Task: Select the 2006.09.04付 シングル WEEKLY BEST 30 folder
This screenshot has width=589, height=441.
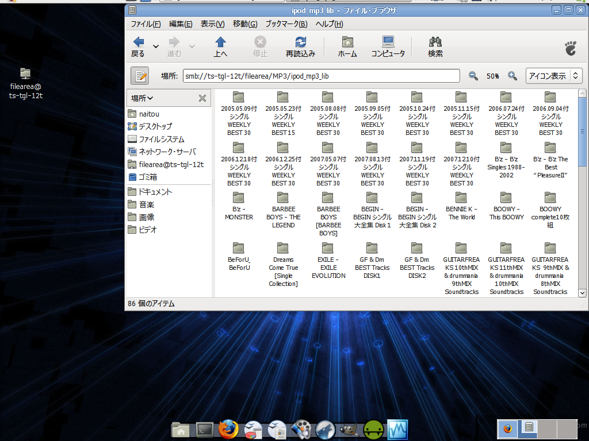Action: (550, 114)
